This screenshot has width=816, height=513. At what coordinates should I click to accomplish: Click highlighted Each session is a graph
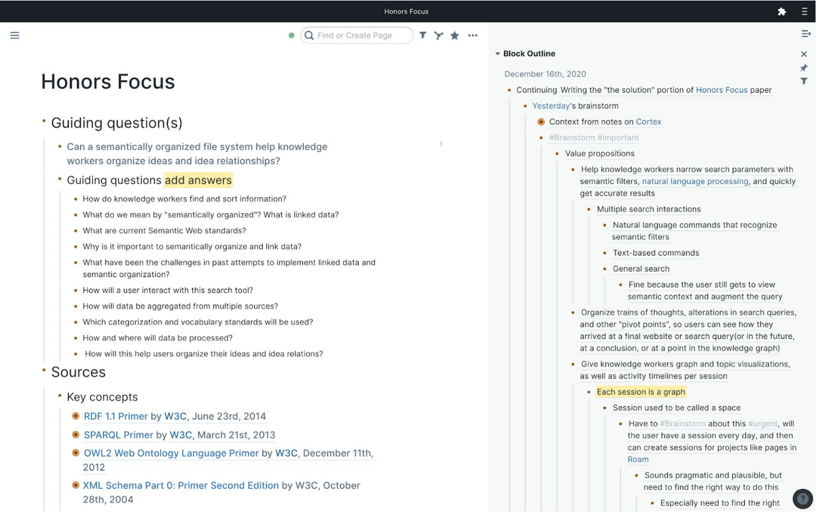click(x=641, y=392)
